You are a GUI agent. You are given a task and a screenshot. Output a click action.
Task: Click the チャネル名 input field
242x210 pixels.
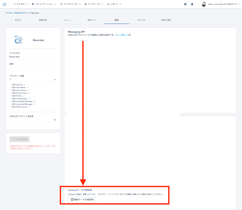(33, 57)
